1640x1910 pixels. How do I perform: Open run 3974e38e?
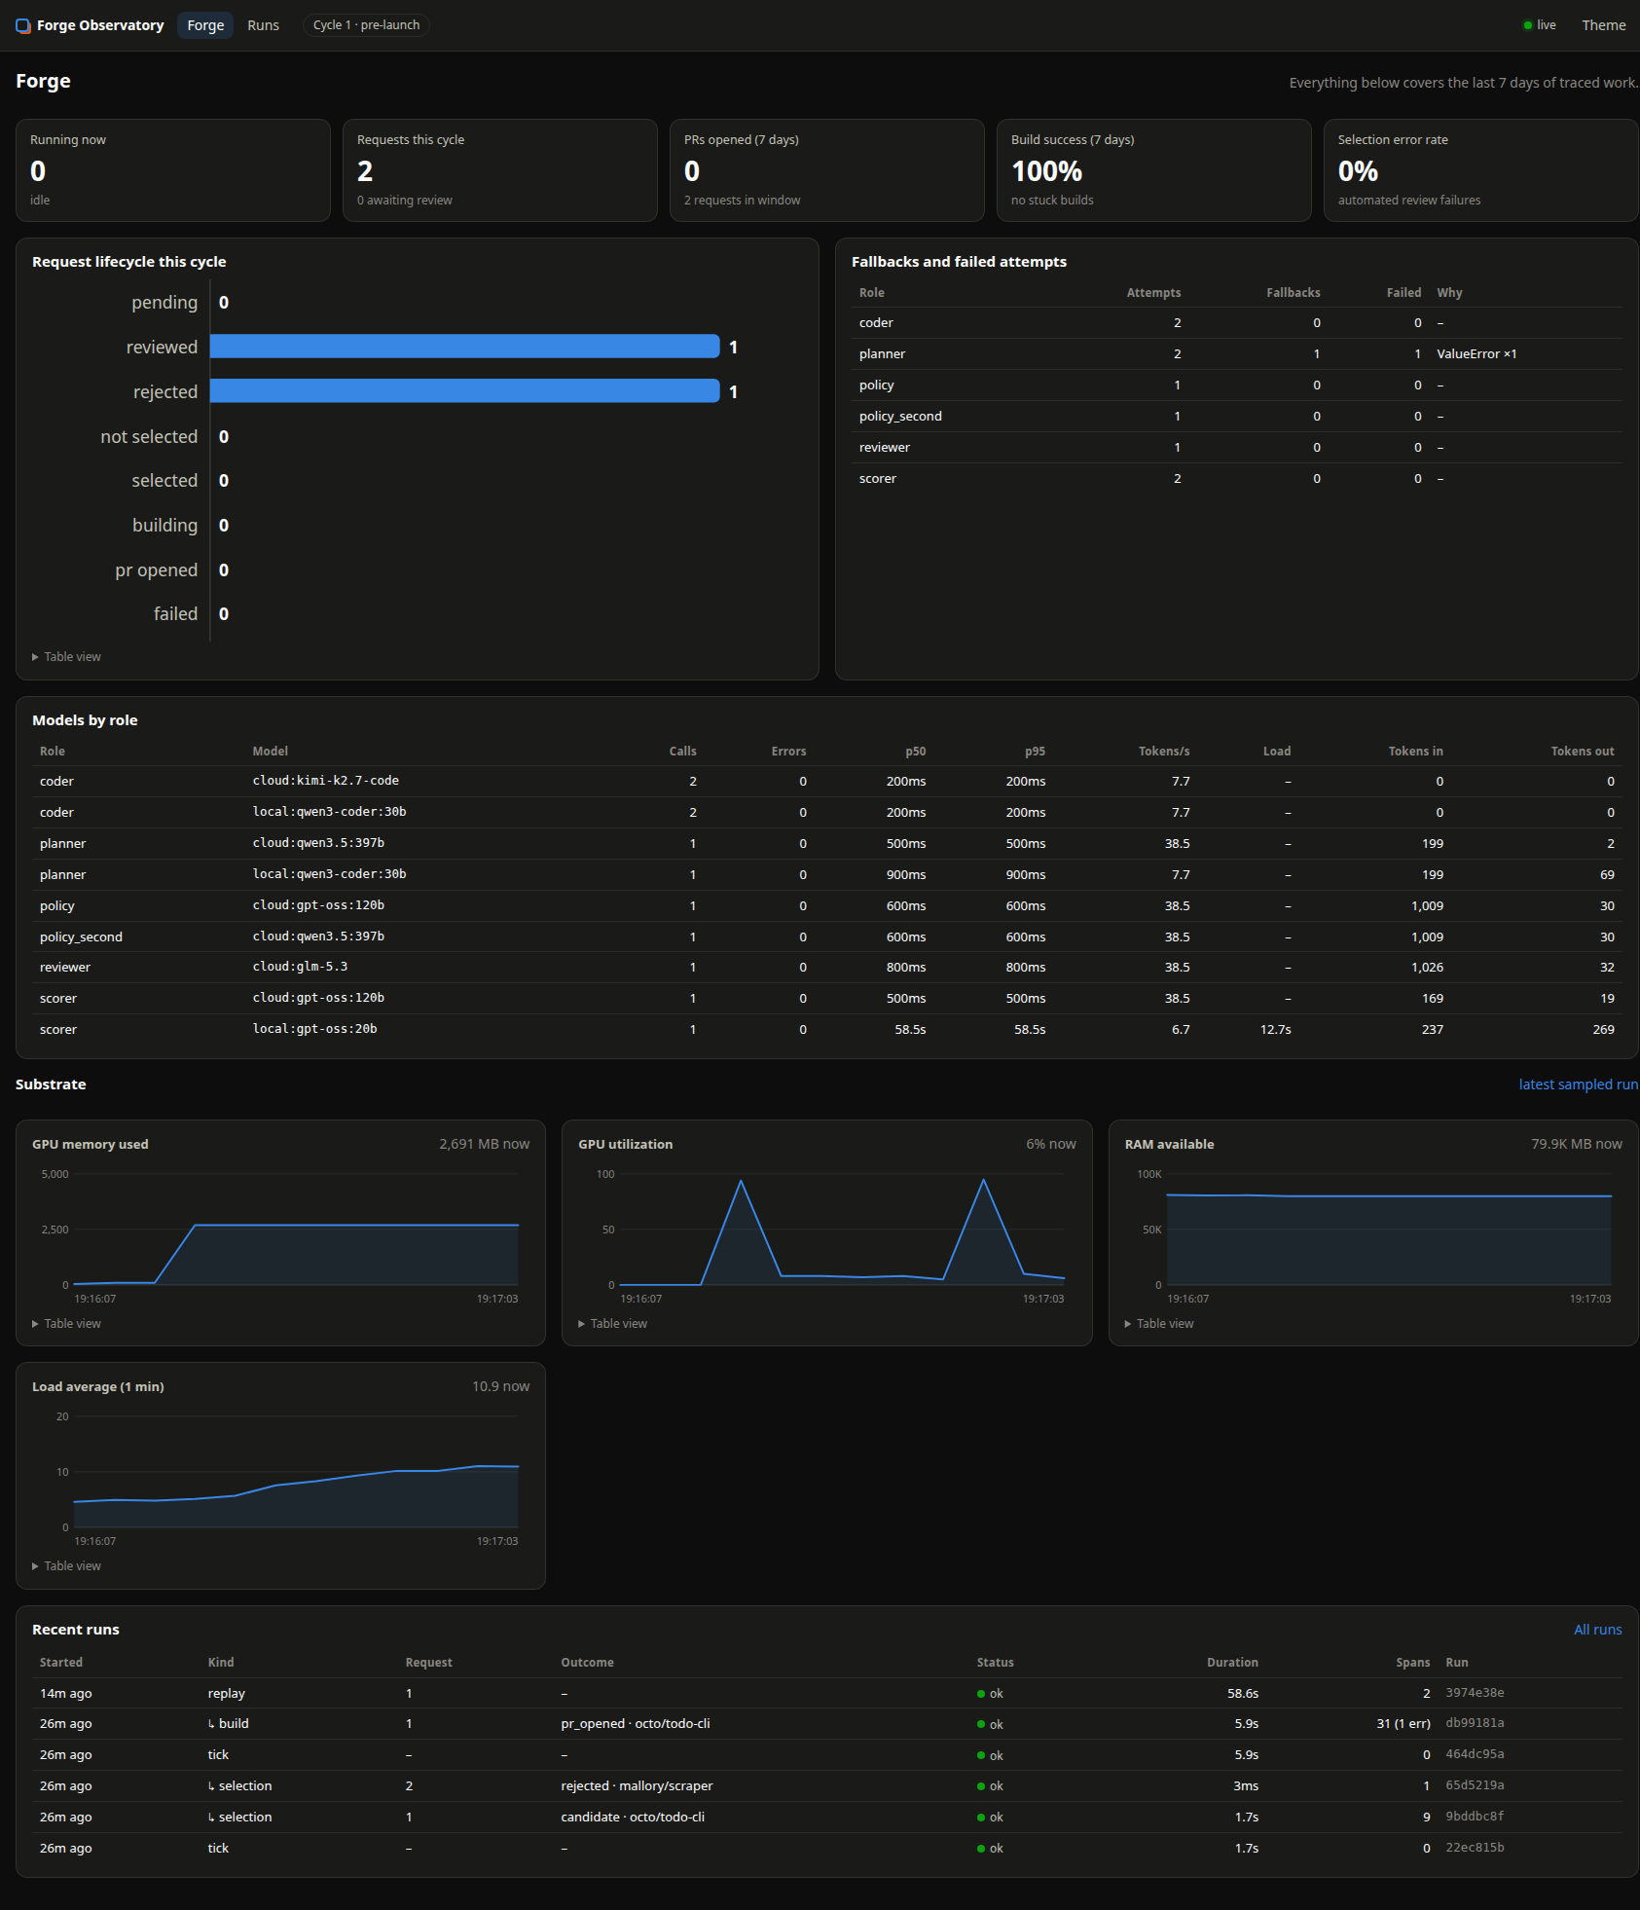point(1475,1693)
